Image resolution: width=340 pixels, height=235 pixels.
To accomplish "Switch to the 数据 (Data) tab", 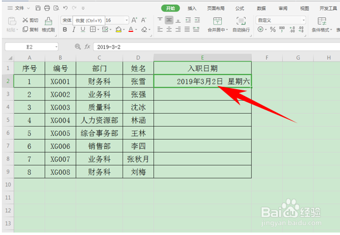I will pos(261,9).
